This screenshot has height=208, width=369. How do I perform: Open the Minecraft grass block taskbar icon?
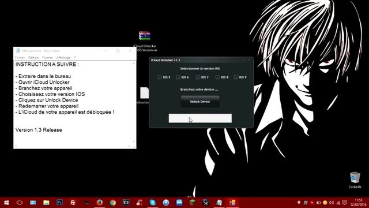[193, 202]
